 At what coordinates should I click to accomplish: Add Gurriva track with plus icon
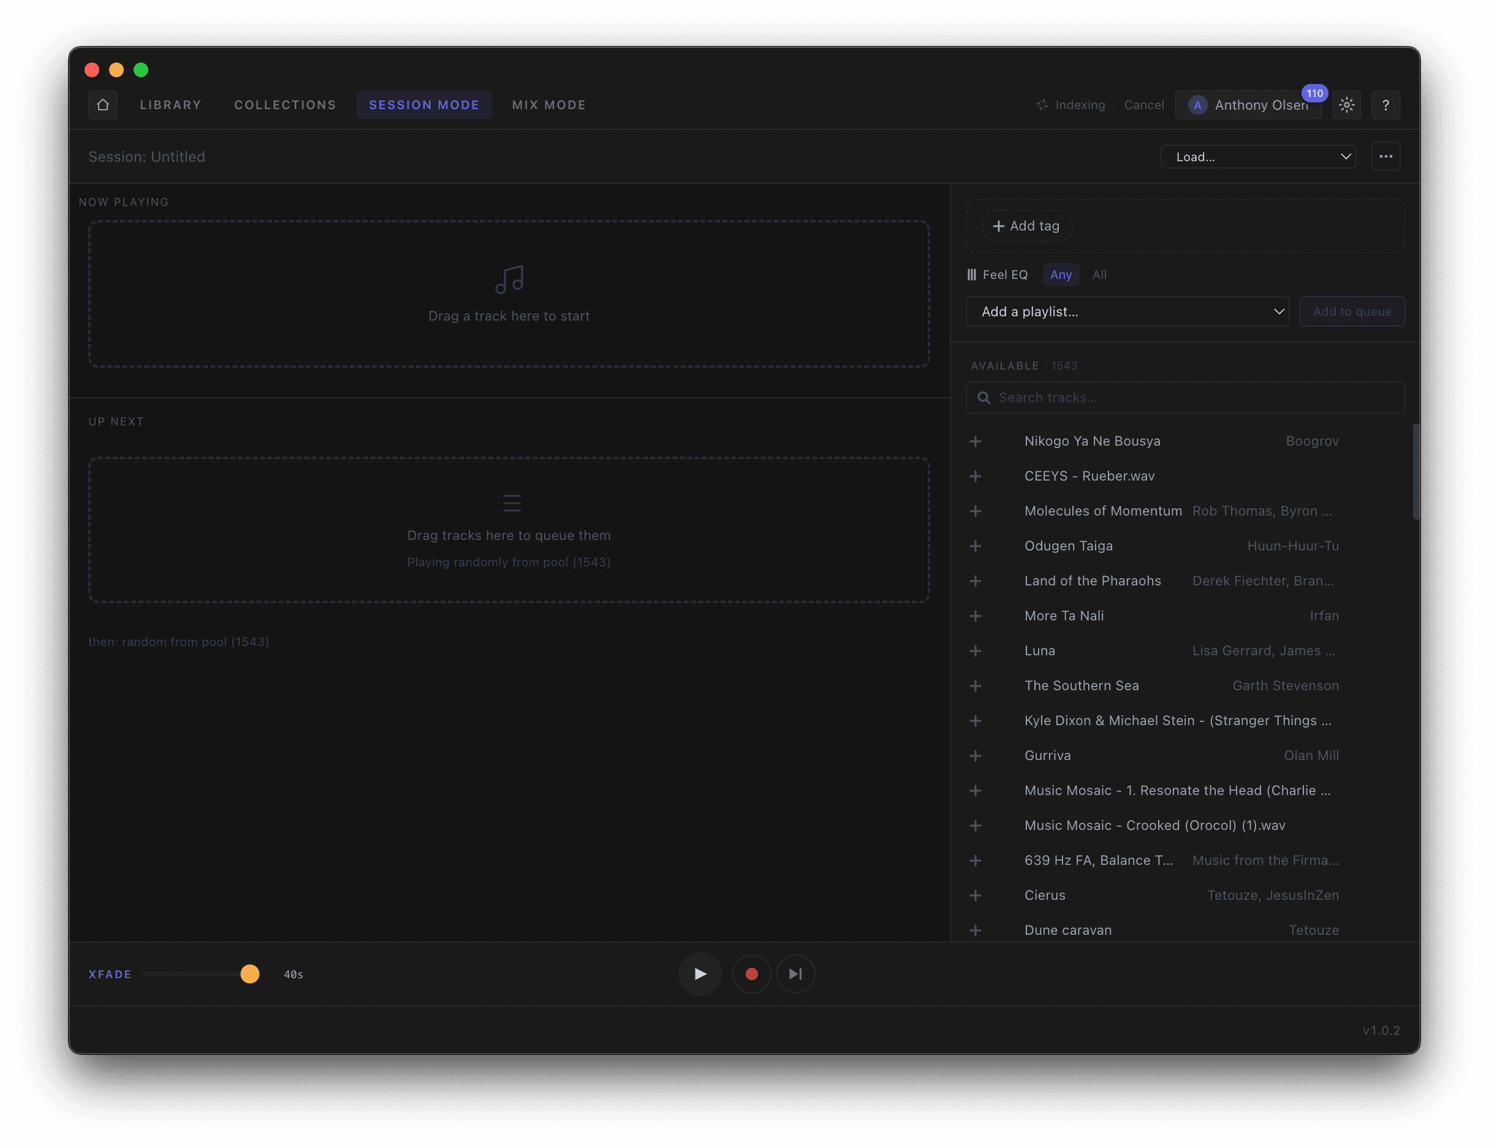tap(976, 756)
